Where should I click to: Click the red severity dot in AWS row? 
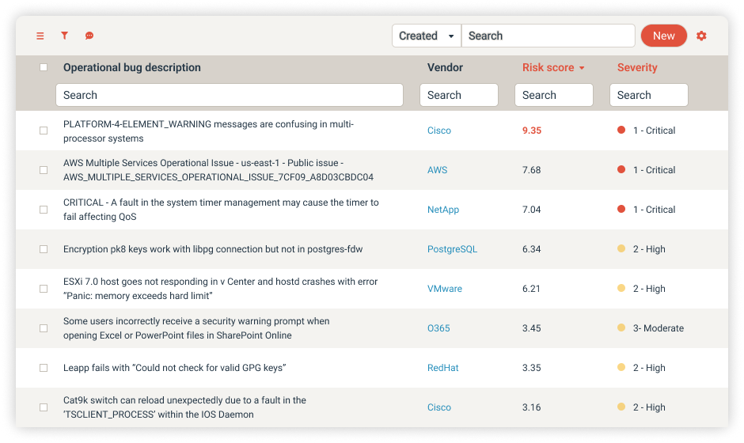621,169
